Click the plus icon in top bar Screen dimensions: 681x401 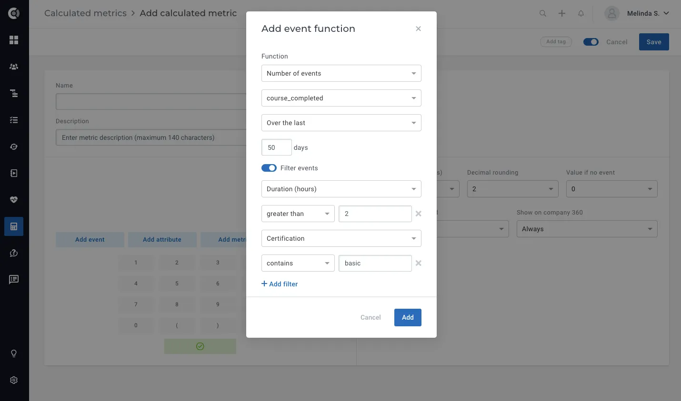pyautogui.click(x=562, y=13)
